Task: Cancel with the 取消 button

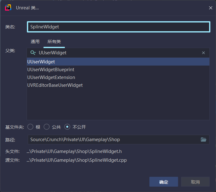Action: pos(195,182)
